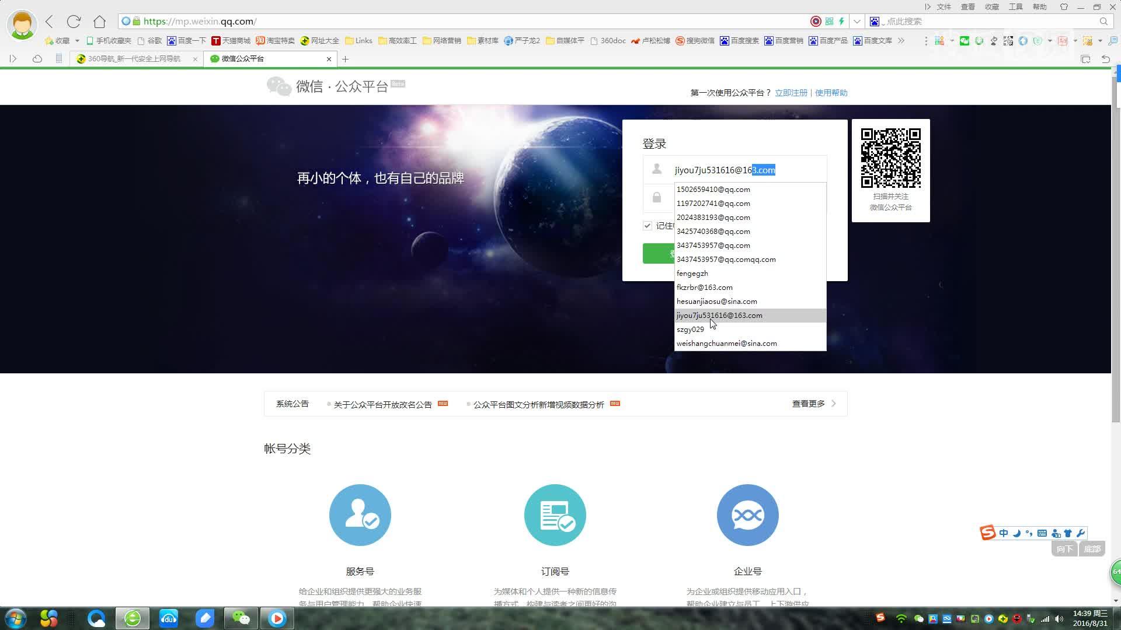Pick fengegzh from the autocomplete list

692,274
